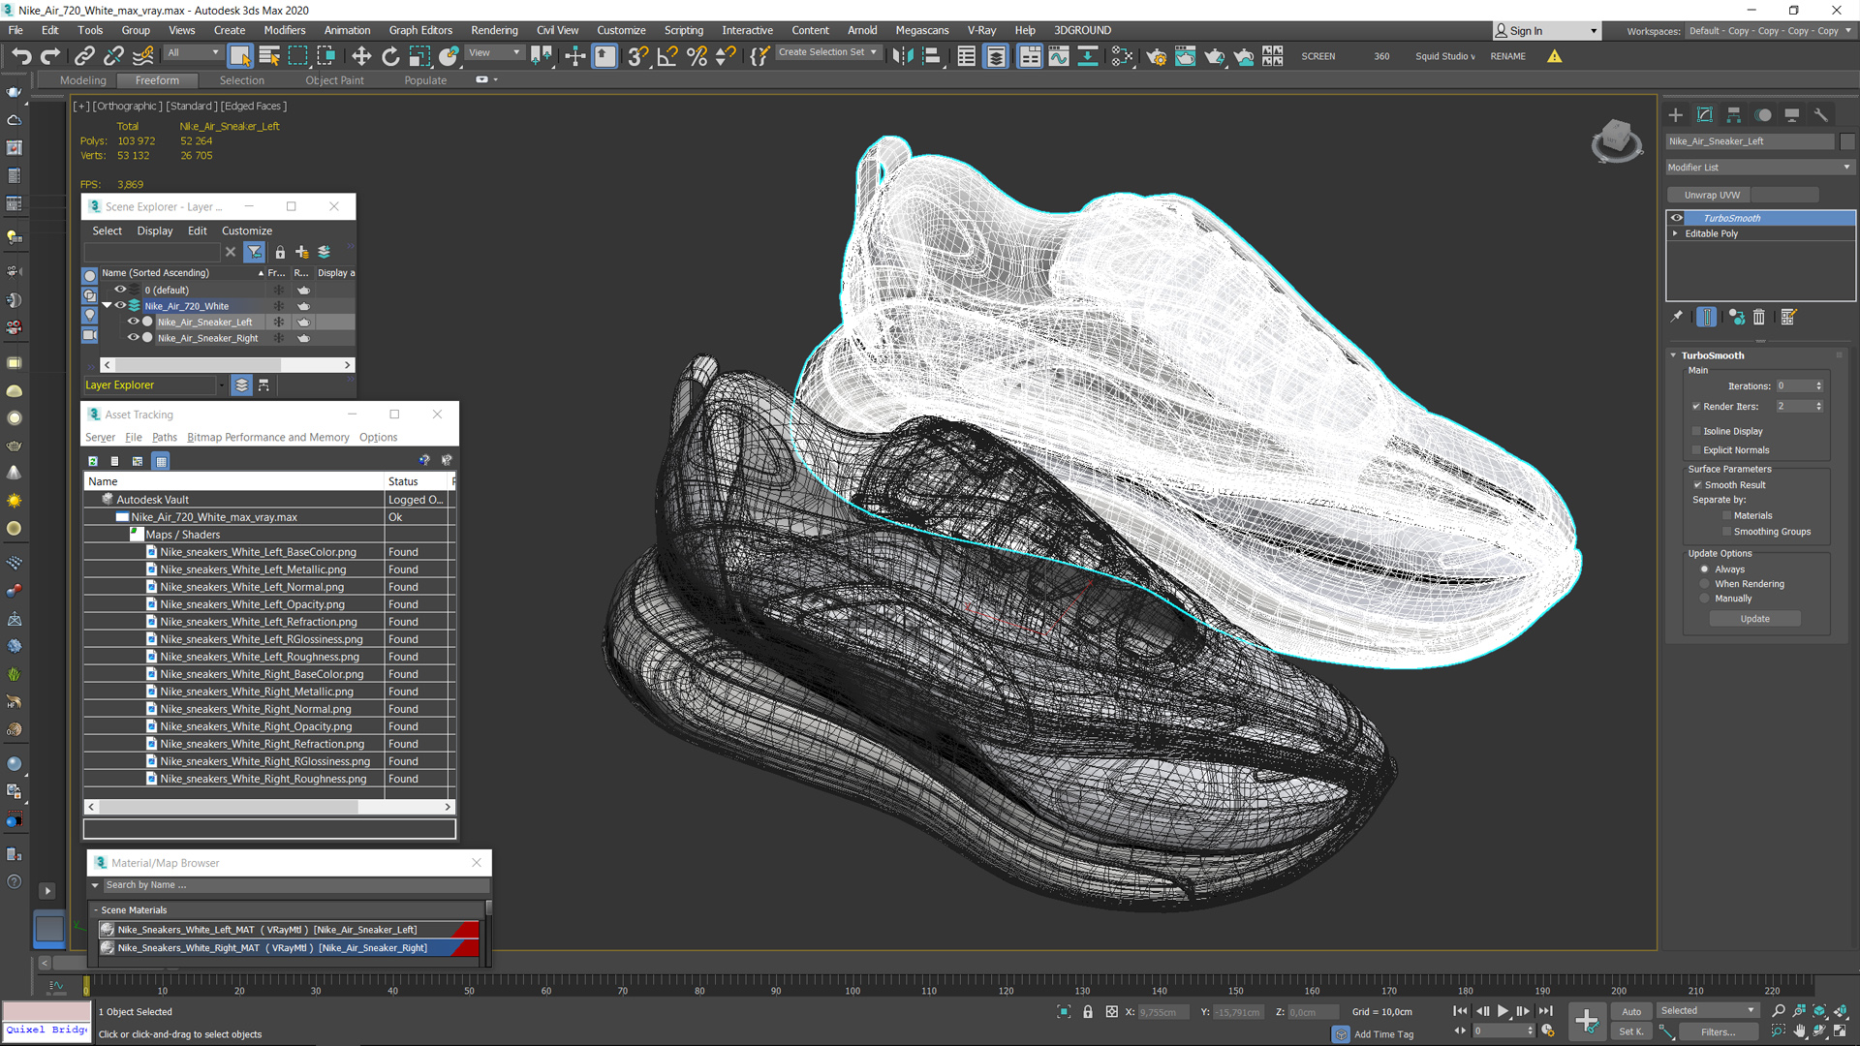Open the V-Ray menu
1860x1046 pixels.
tap(981, 30)
